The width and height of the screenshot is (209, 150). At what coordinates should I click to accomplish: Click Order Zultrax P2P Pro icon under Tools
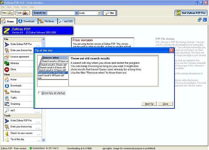[7, 121]
